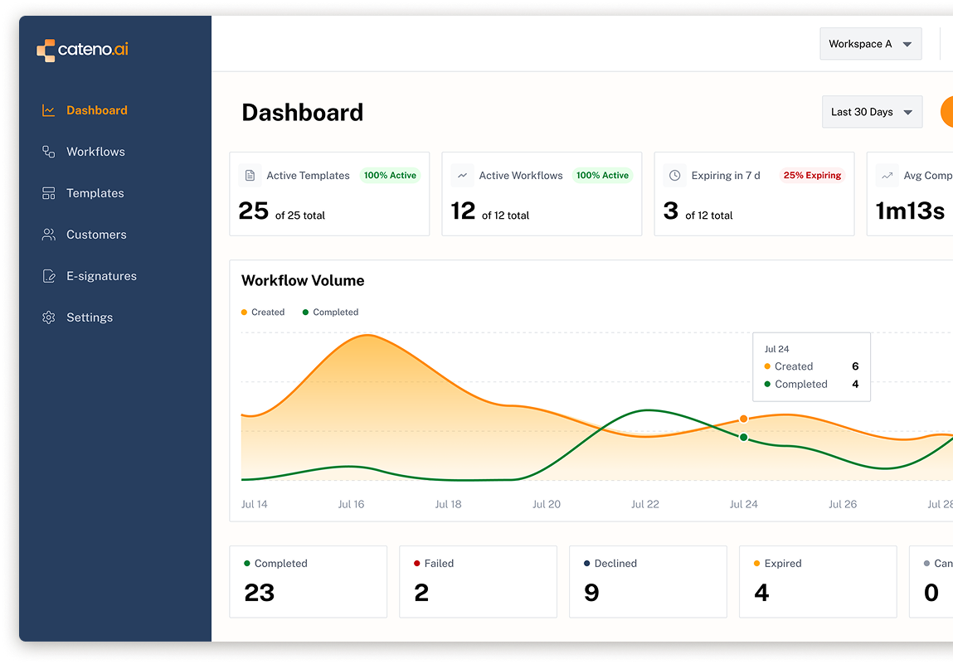The height and width of the screenshot is (664, 953).
Task: Click the 'of 25 total' text
Action: [x=300, y=216]
